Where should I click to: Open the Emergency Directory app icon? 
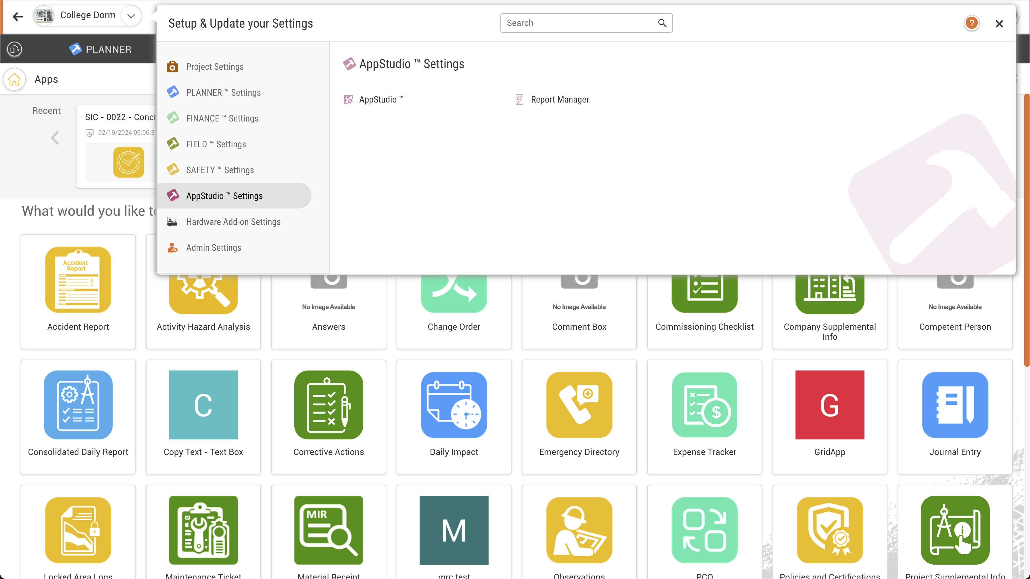tap(579, 405)
